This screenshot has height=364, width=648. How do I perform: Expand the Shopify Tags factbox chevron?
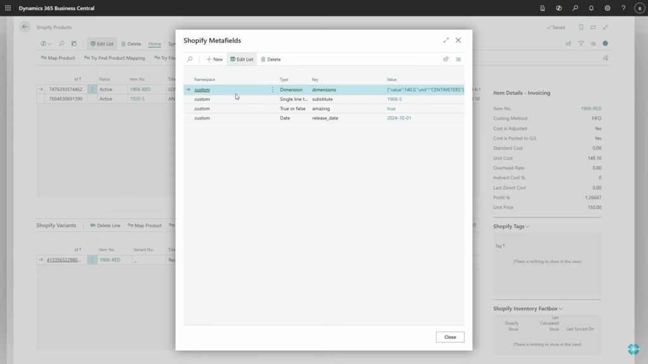pos(528,226)
